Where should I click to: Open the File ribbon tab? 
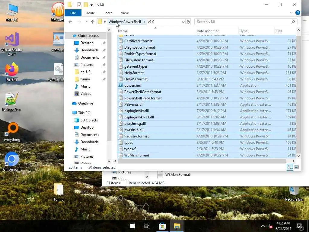tap(73, 13)
